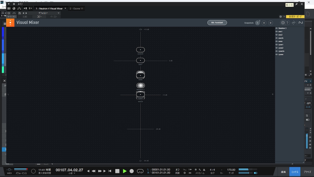Image resolution: width=314 pixels, height=177 pixels.
Task: Go to the next preset arrow
Action: point(26,13)
